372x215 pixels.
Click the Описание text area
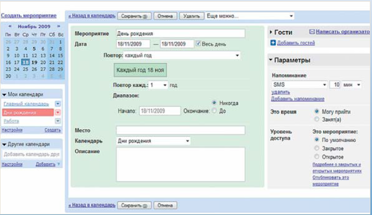pyautogui.click(x=181, y=164)
